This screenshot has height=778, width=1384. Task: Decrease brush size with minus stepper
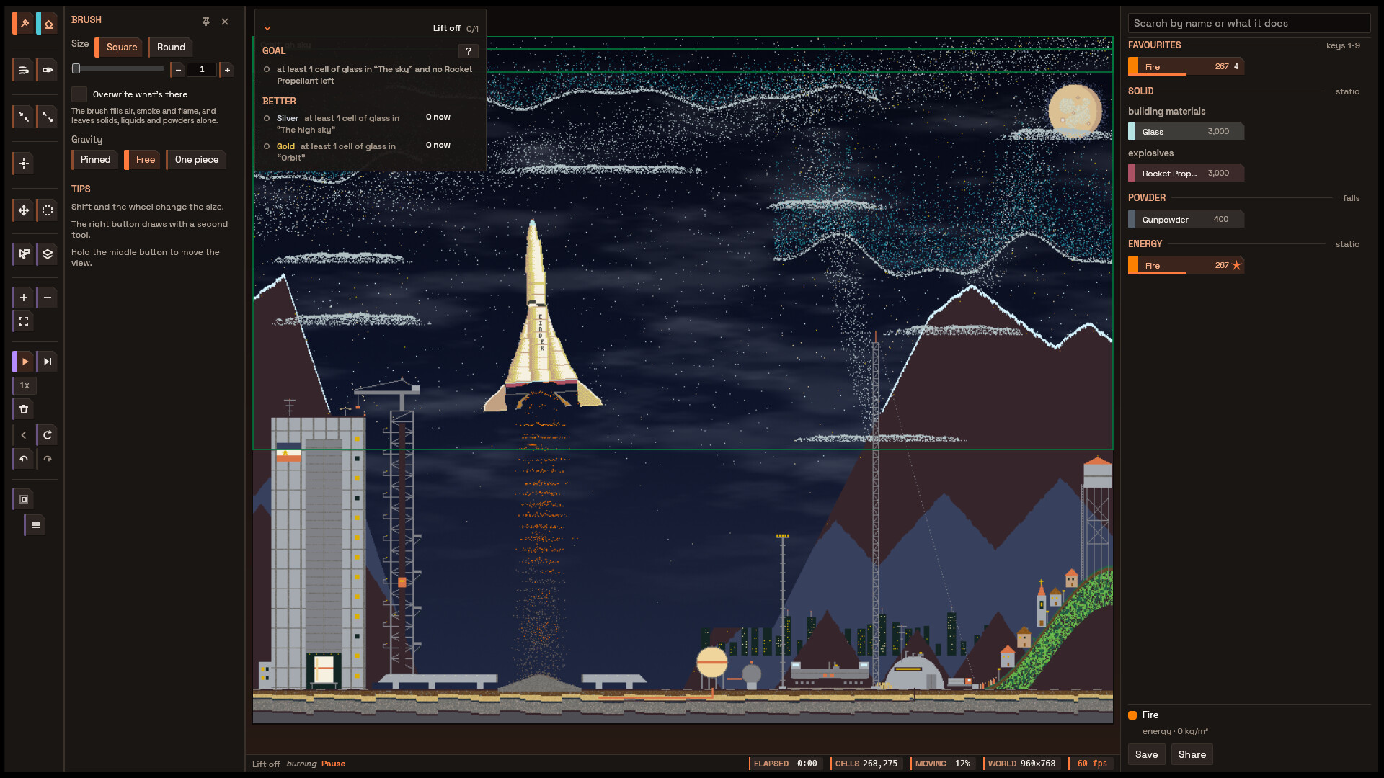[177, 70]
